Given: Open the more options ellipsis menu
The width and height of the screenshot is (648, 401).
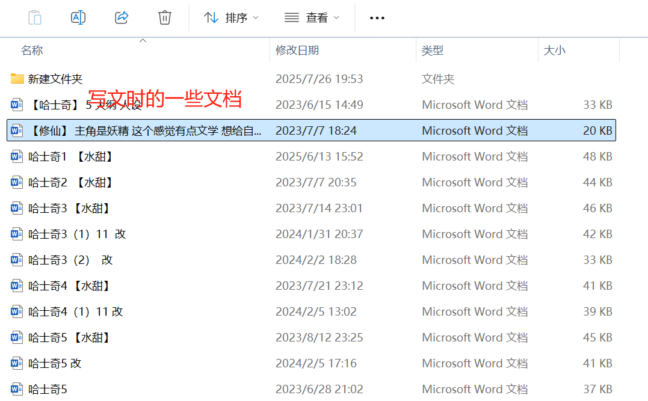Looking at the screenshot, I should [x=377, y=18].
